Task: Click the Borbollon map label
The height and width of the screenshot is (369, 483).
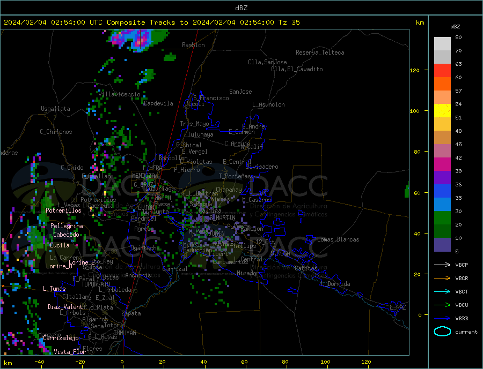Action: pyautogui.click(x=173, y=158)
